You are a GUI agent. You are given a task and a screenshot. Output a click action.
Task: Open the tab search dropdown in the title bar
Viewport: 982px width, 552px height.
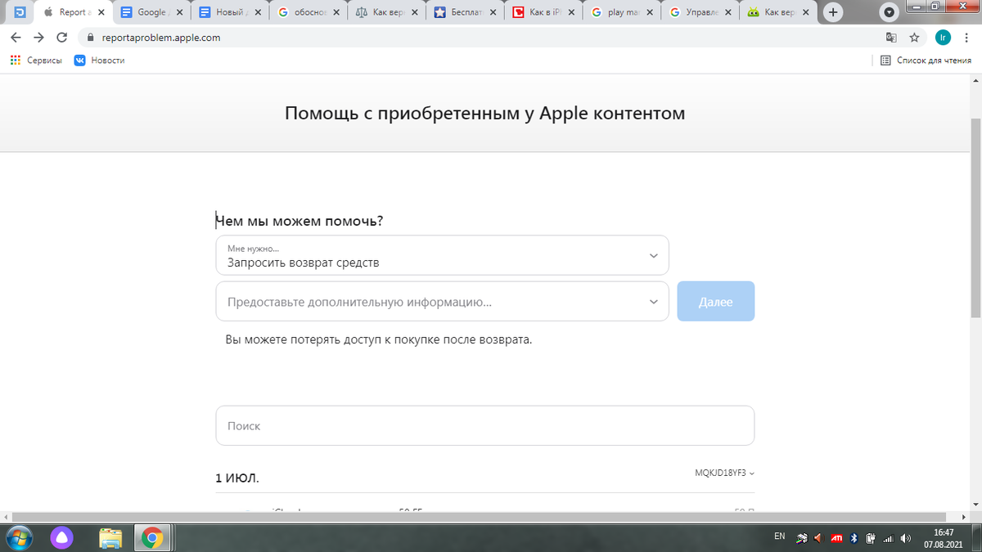point(890,12)
